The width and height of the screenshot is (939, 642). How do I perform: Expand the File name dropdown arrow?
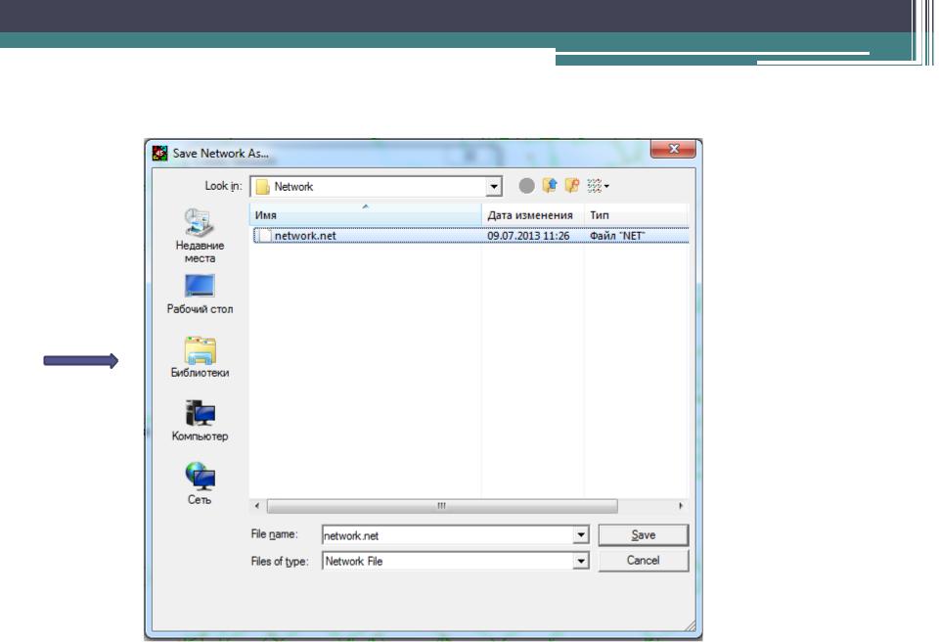[580, 534]
